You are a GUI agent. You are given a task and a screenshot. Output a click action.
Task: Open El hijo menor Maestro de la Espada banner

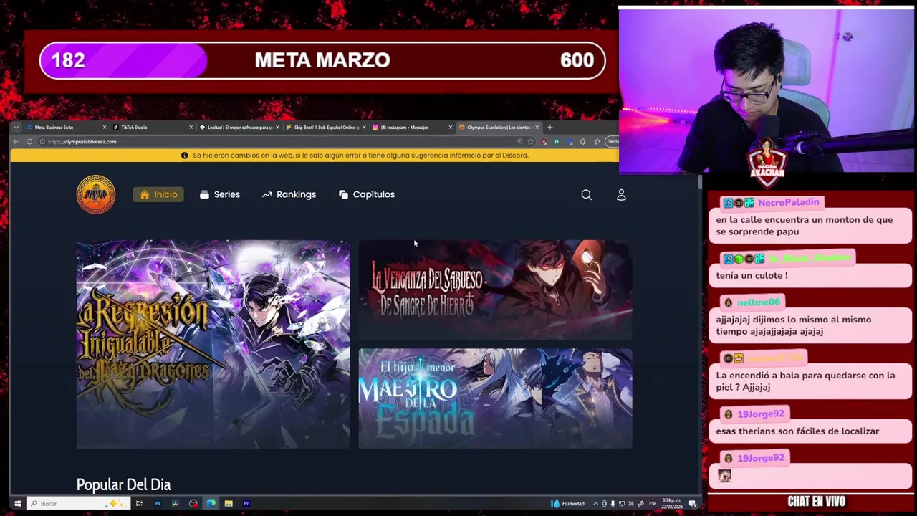[x=495, y=398]
